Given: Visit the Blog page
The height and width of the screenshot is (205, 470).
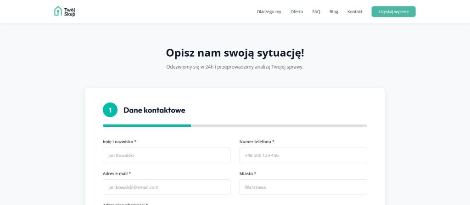Looking at the screenshot, I should coord(334,11).
